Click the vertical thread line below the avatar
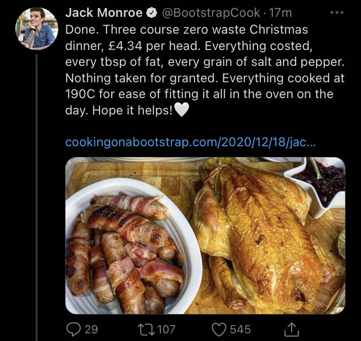This screenshot has height=341, width=361. click(37, 197)
